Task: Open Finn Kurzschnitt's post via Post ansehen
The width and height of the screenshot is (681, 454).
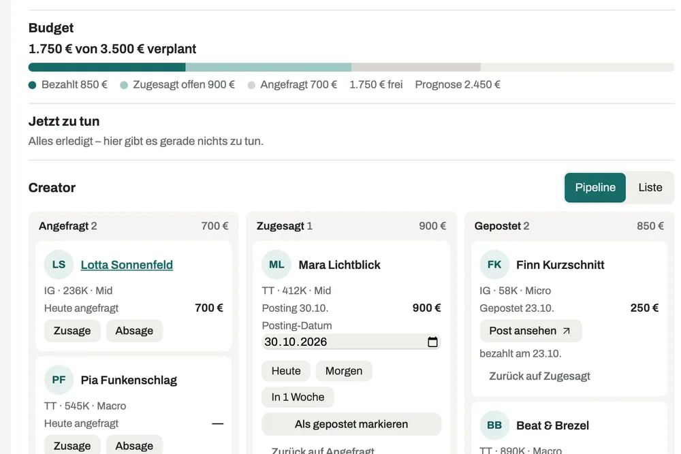Action: [x=530, y=331]
